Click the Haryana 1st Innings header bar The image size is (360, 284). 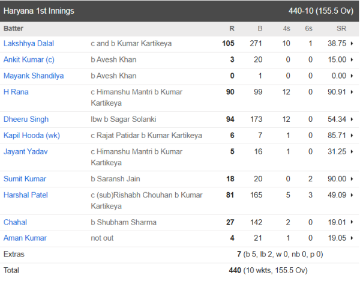pos(180,11)
